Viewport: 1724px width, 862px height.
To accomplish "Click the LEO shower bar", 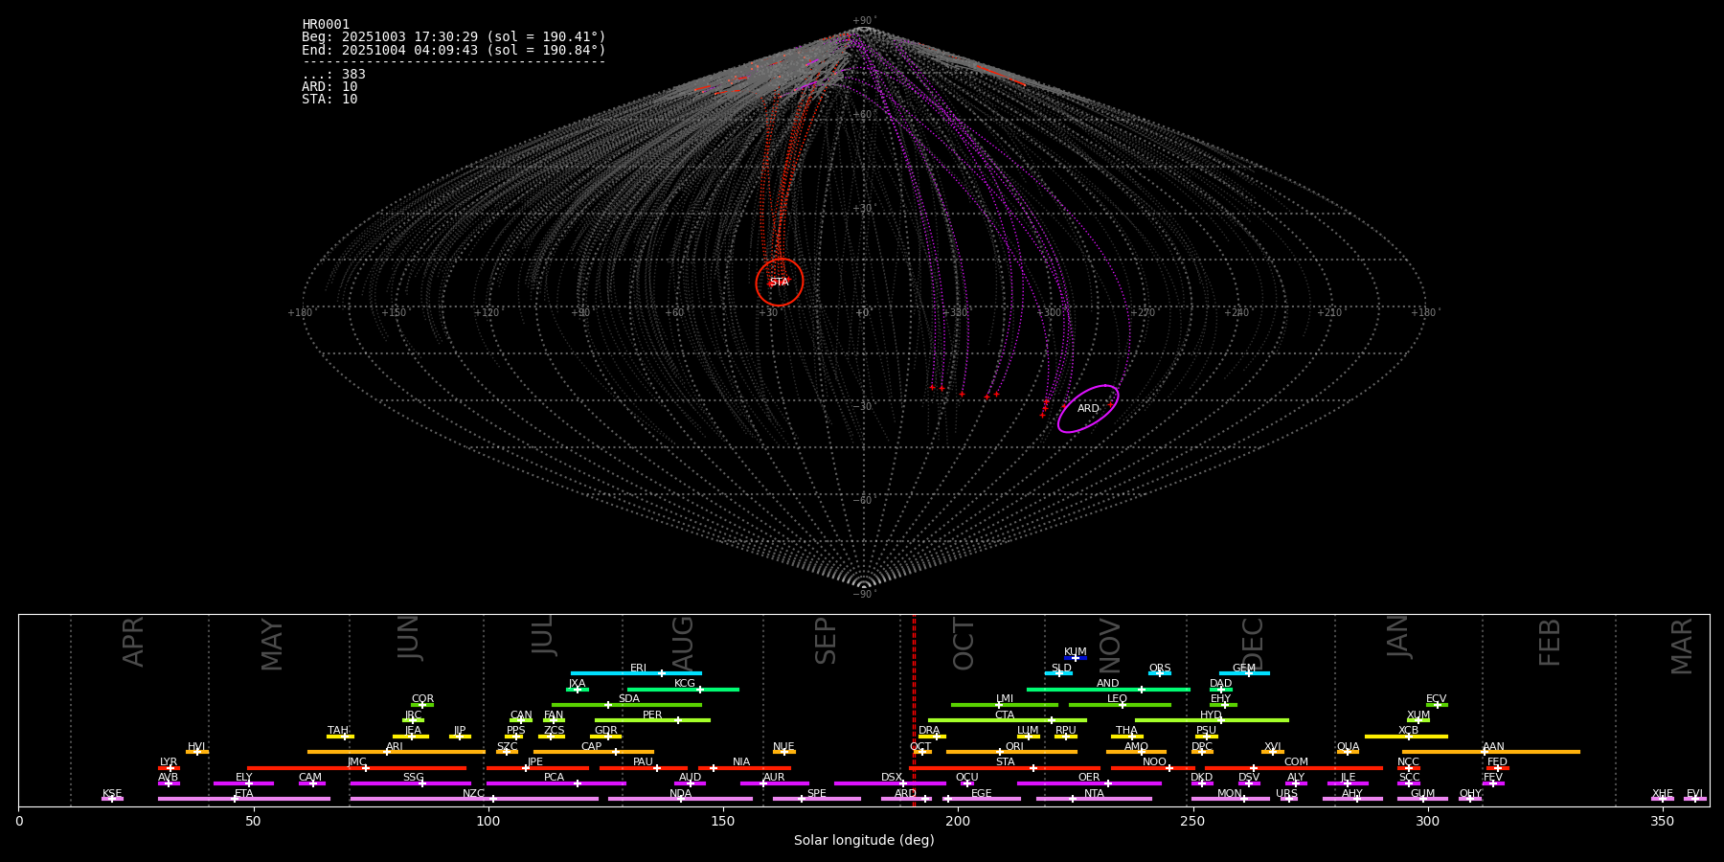I will pyautogui.click(x=1119, y=705).
